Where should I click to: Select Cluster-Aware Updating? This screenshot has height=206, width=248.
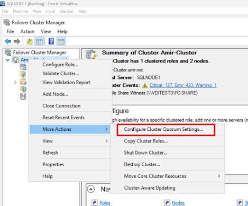coord(150,188)
